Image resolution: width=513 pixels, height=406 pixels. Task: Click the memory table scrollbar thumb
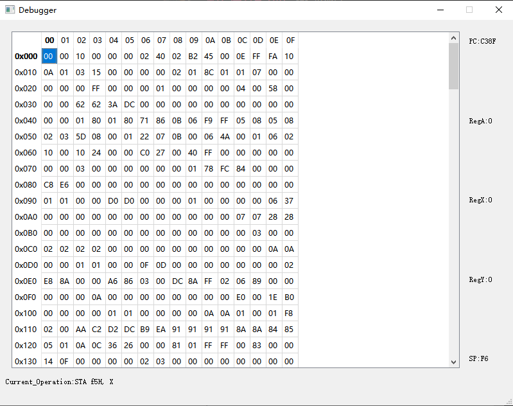point(453,66)
